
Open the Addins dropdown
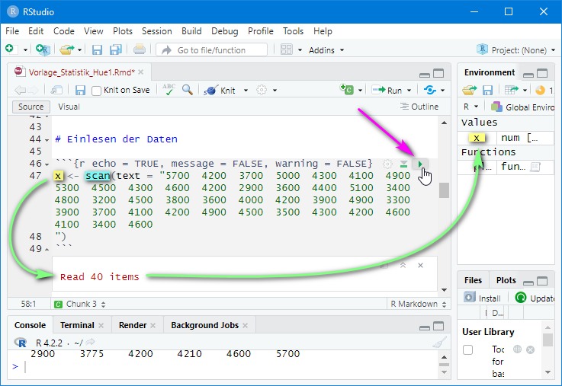(326, 50)
